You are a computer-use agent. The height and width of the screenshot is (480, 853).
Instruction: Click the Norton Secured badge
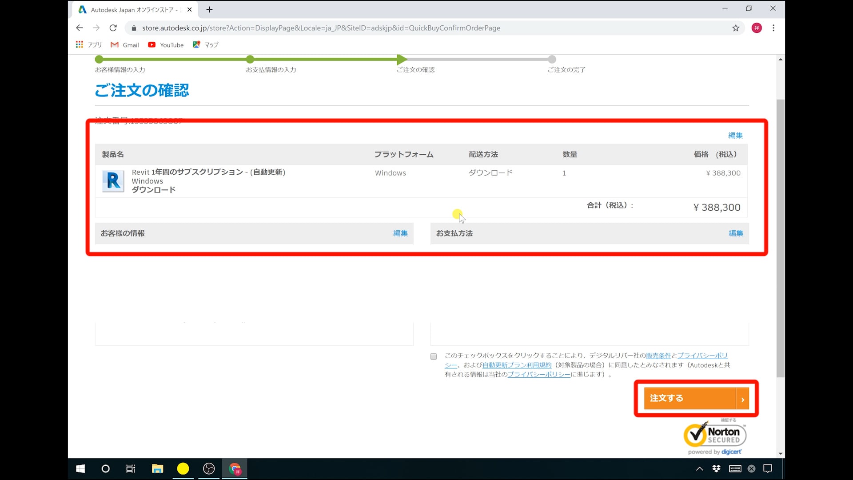click(x=714, y=436)
